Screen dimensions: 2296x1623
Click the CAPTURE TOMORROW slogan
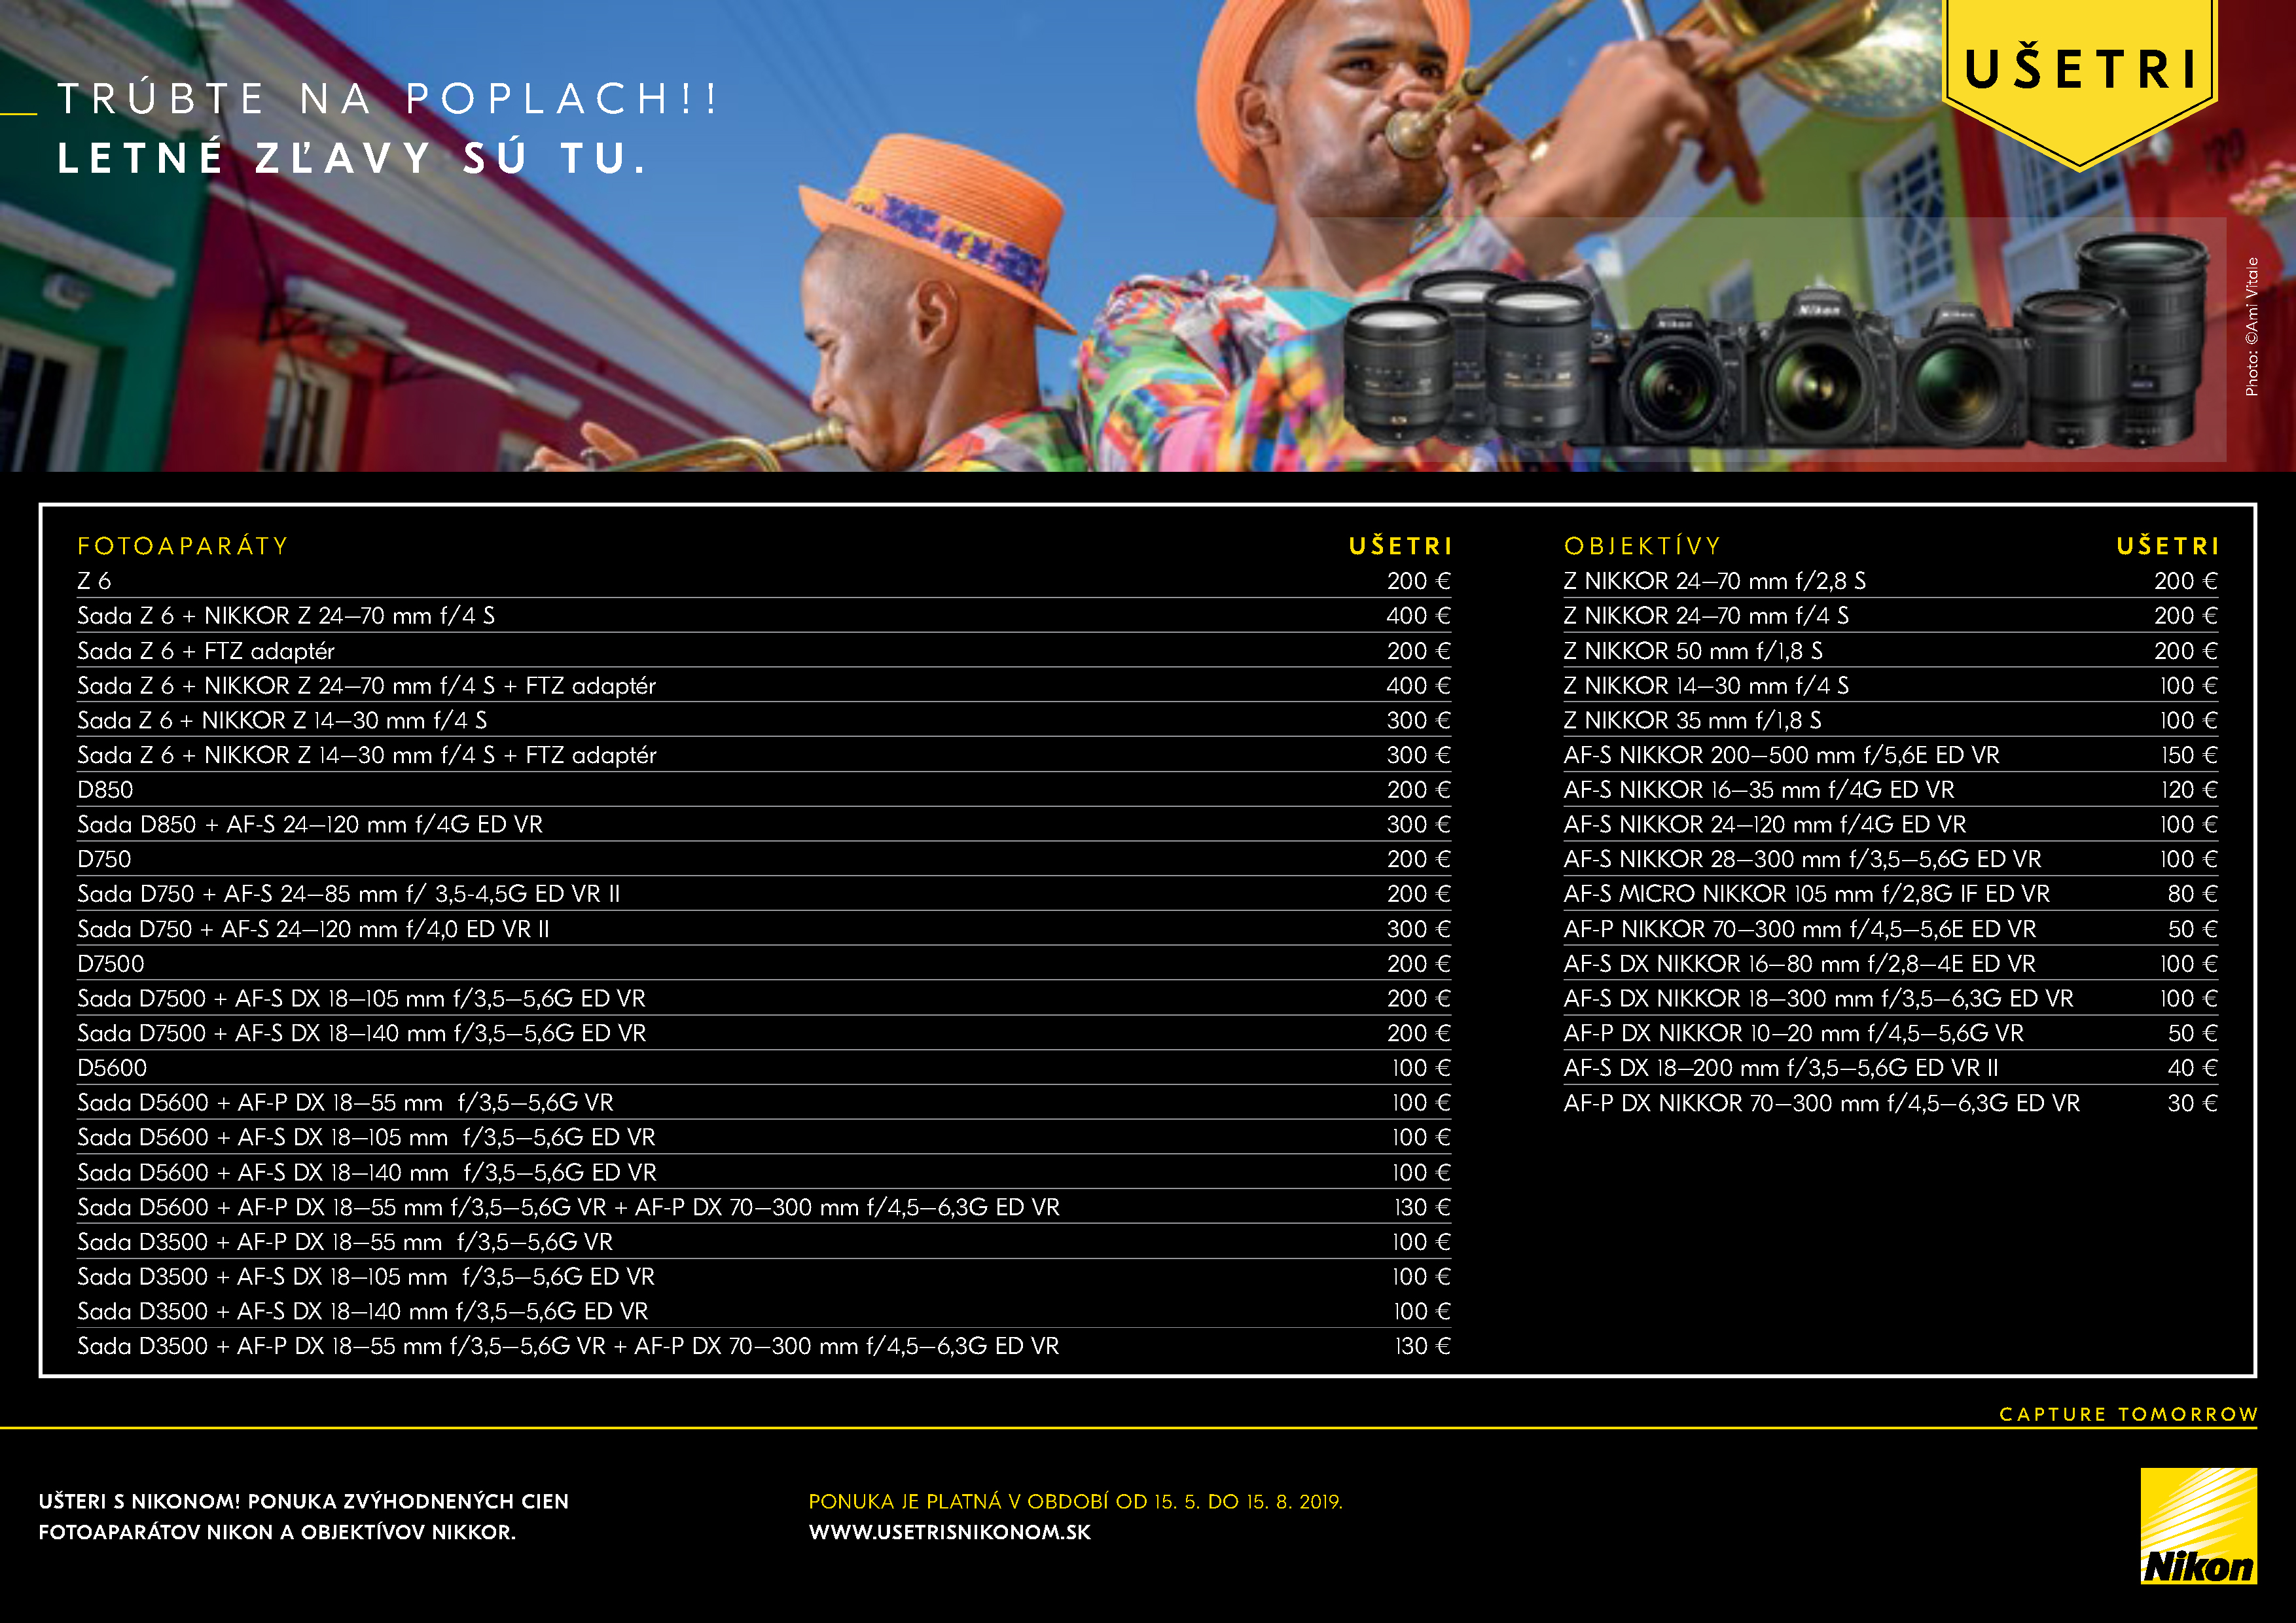click(x=2128, y=1414)
